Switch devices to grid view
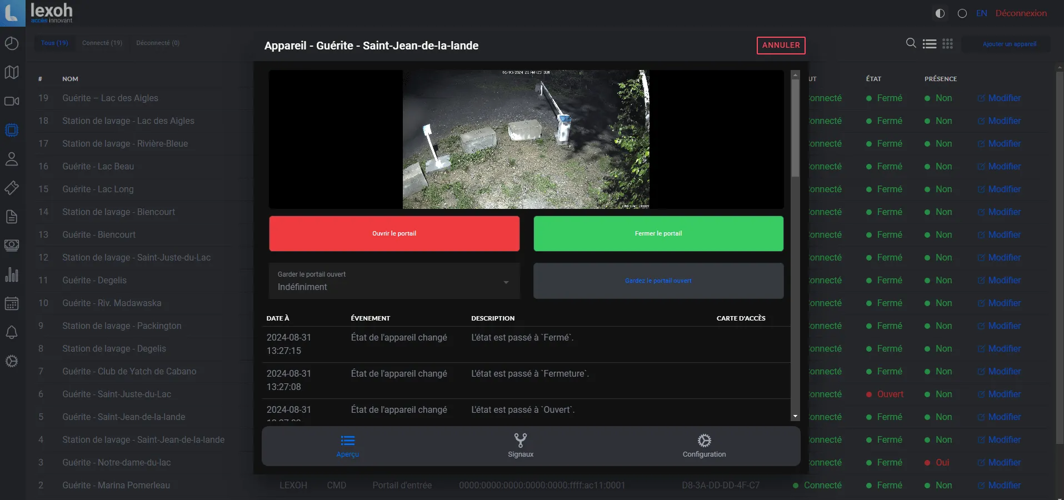This screenshot has width=1064, height=500. click(948, 43)
